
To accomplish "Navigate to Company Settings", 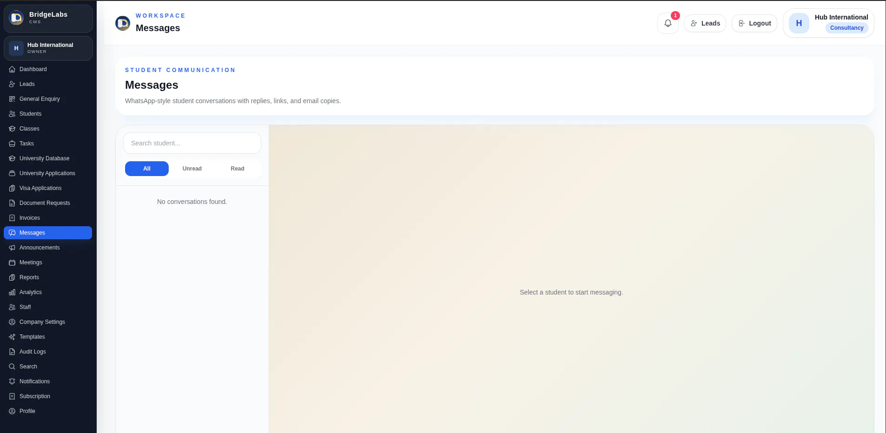I will [x=48, y=322].
